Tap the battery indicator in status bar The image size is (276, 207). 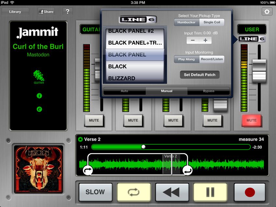[x=272, y=3]
